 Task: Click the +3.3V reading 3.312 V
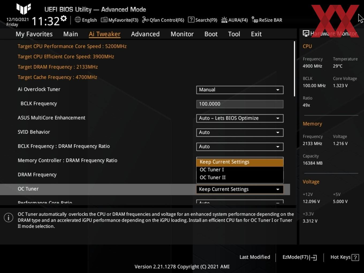[x=310, y=221]
